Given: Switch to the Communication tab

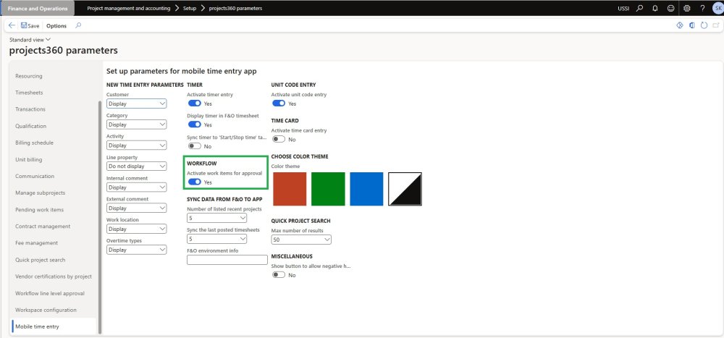Looking at the screenshot, I should click(35, 177).
